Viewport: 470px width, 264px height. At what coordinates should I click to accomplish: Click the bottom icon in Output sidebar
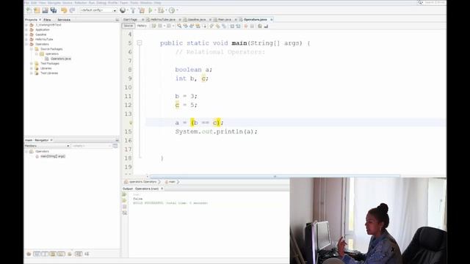(125, 213)
